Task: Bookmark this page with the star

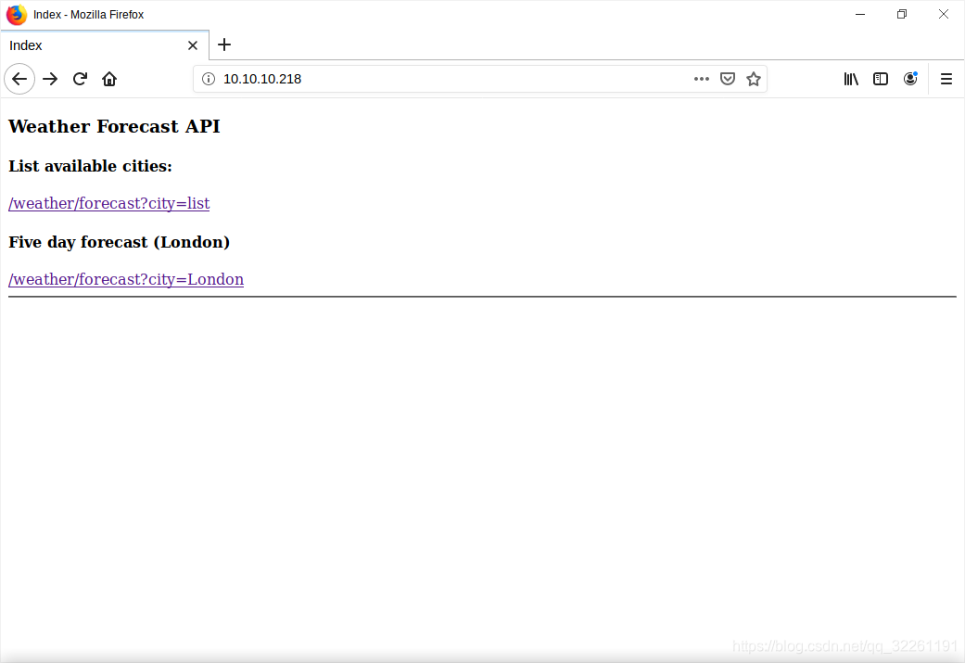Action: click(754, 79)
